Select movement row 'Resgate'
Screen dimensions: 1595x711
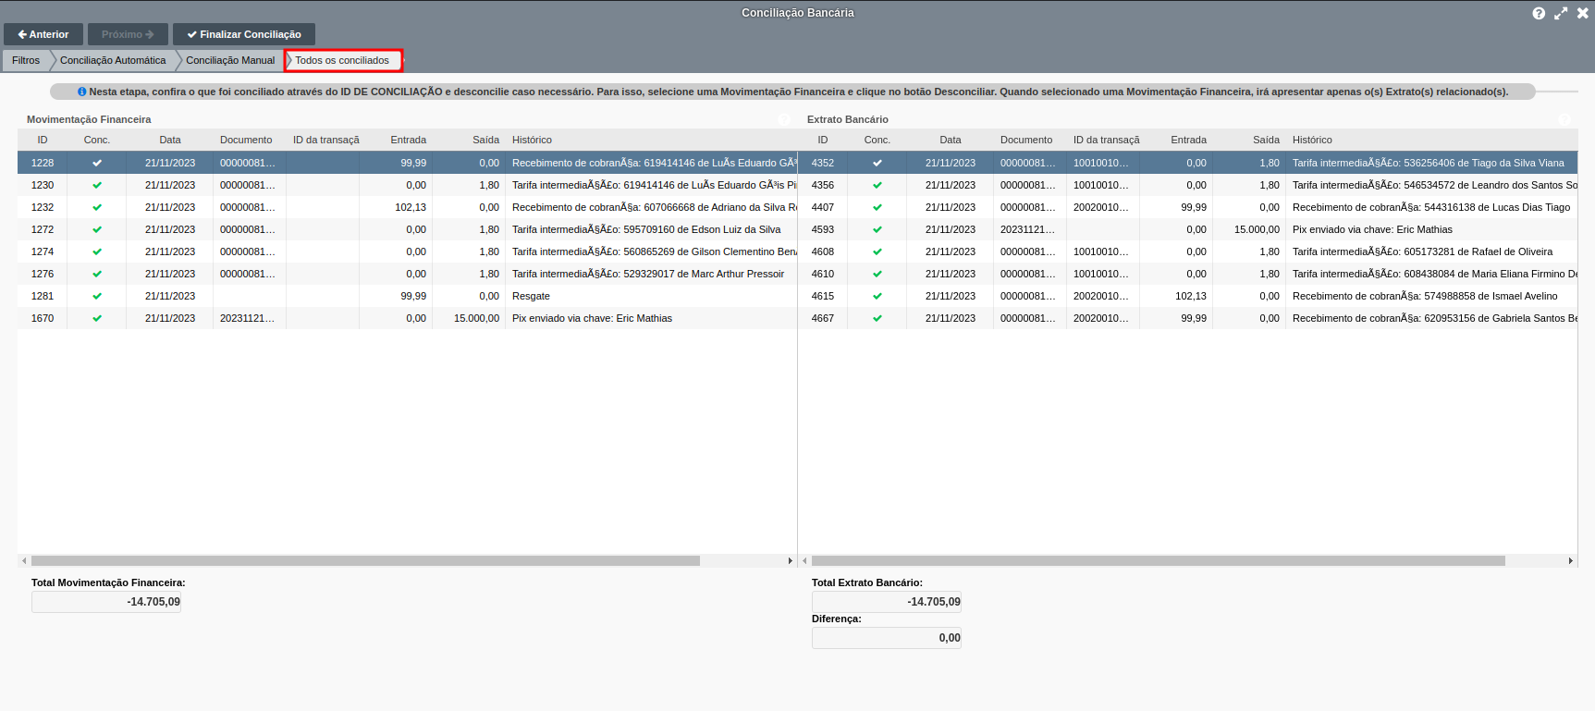tap(407, 296)
